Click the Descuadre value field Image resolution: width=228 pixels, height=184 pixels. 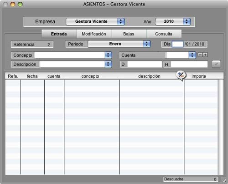(x=191, y=179)
